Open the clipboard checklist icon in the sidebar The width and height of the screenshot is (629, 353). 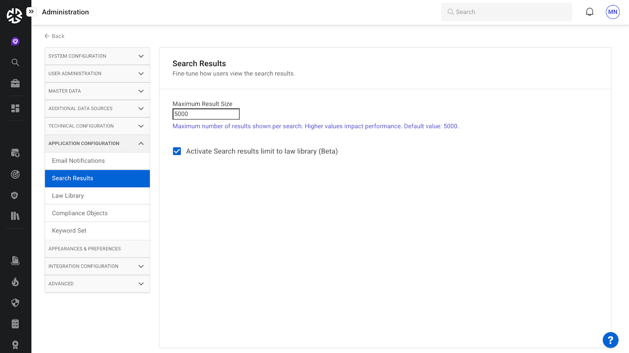(15, 324)
